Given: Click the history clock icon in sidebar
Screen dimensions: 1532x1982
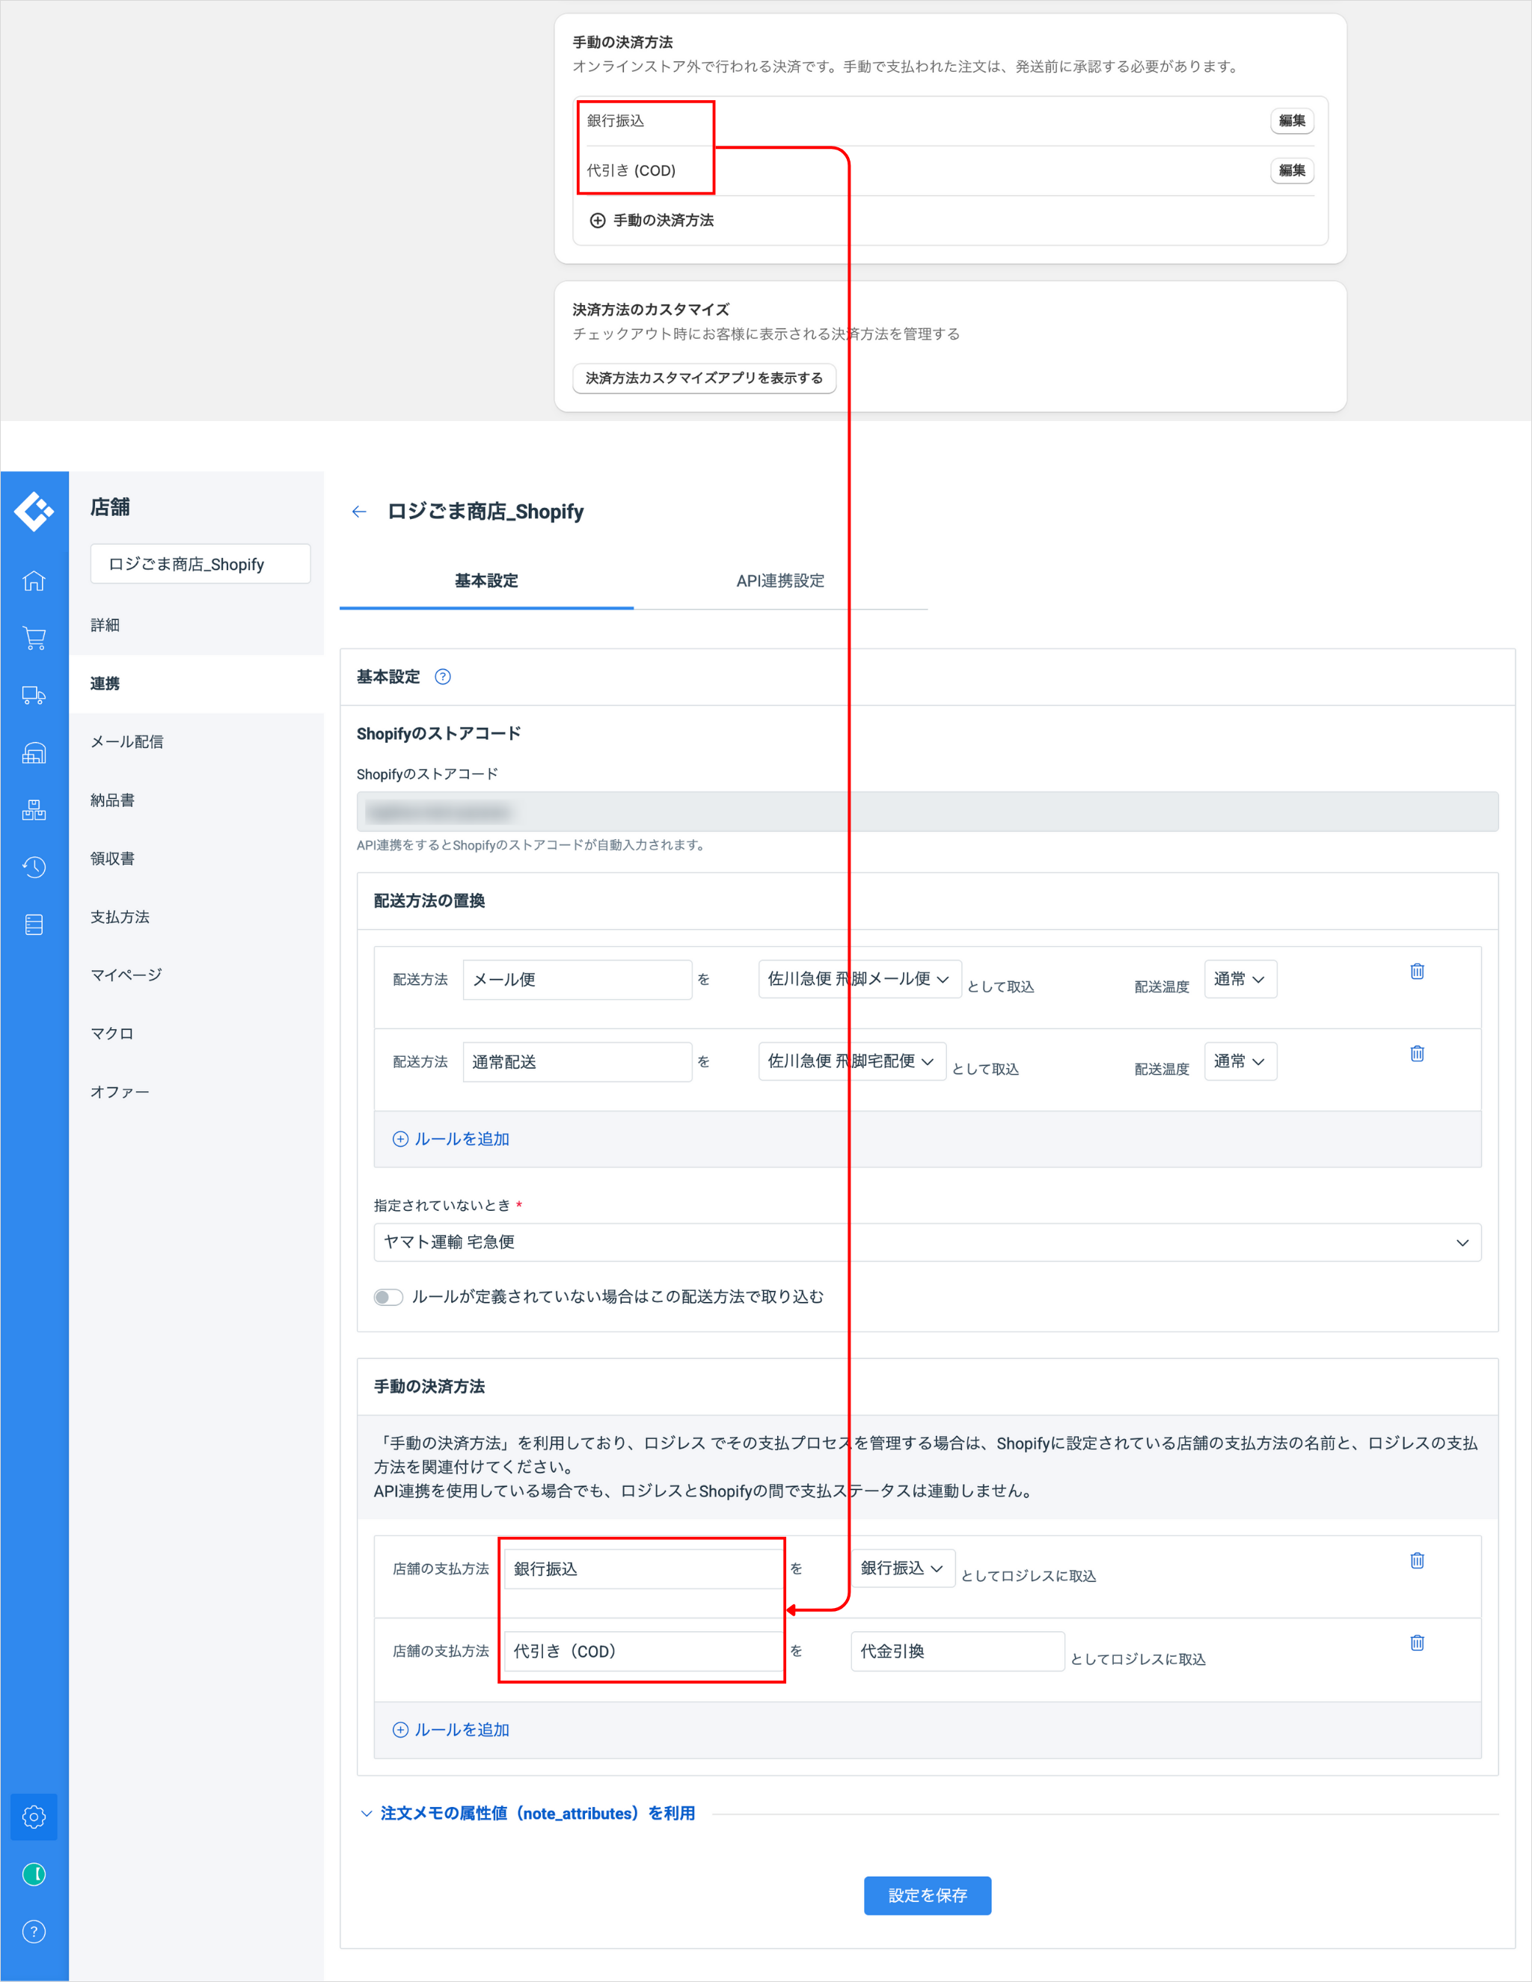Looking at the screenshot, I should [x=34, y=868].
